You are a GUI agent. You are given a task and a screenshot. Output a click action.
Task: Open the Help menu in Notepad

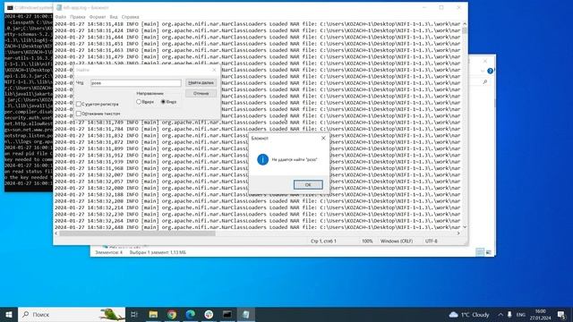point(130,17)
